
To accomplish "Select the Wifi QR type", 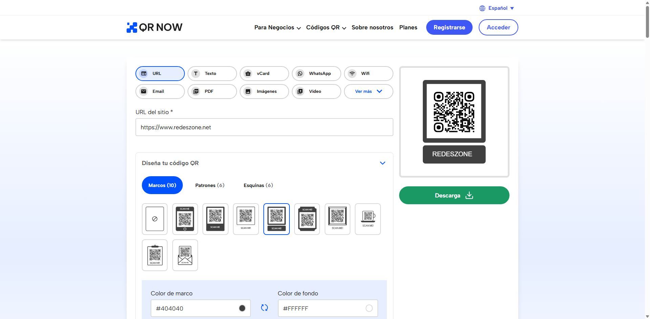I will (368, 74).
